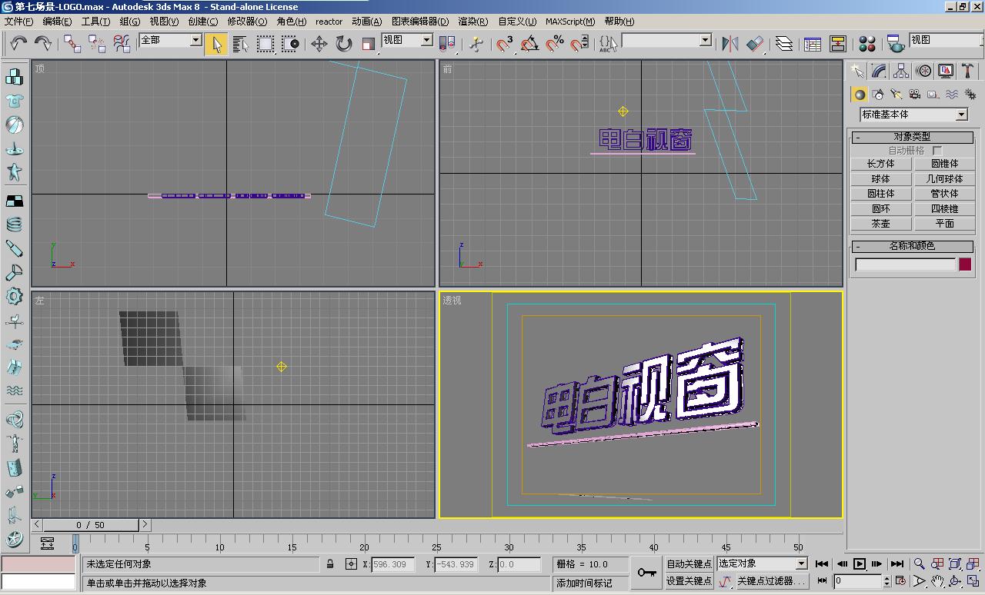Viewport: 985px width, 595px height.
Task: Open the 渲染(R) menu
Action: click(472, 22)
